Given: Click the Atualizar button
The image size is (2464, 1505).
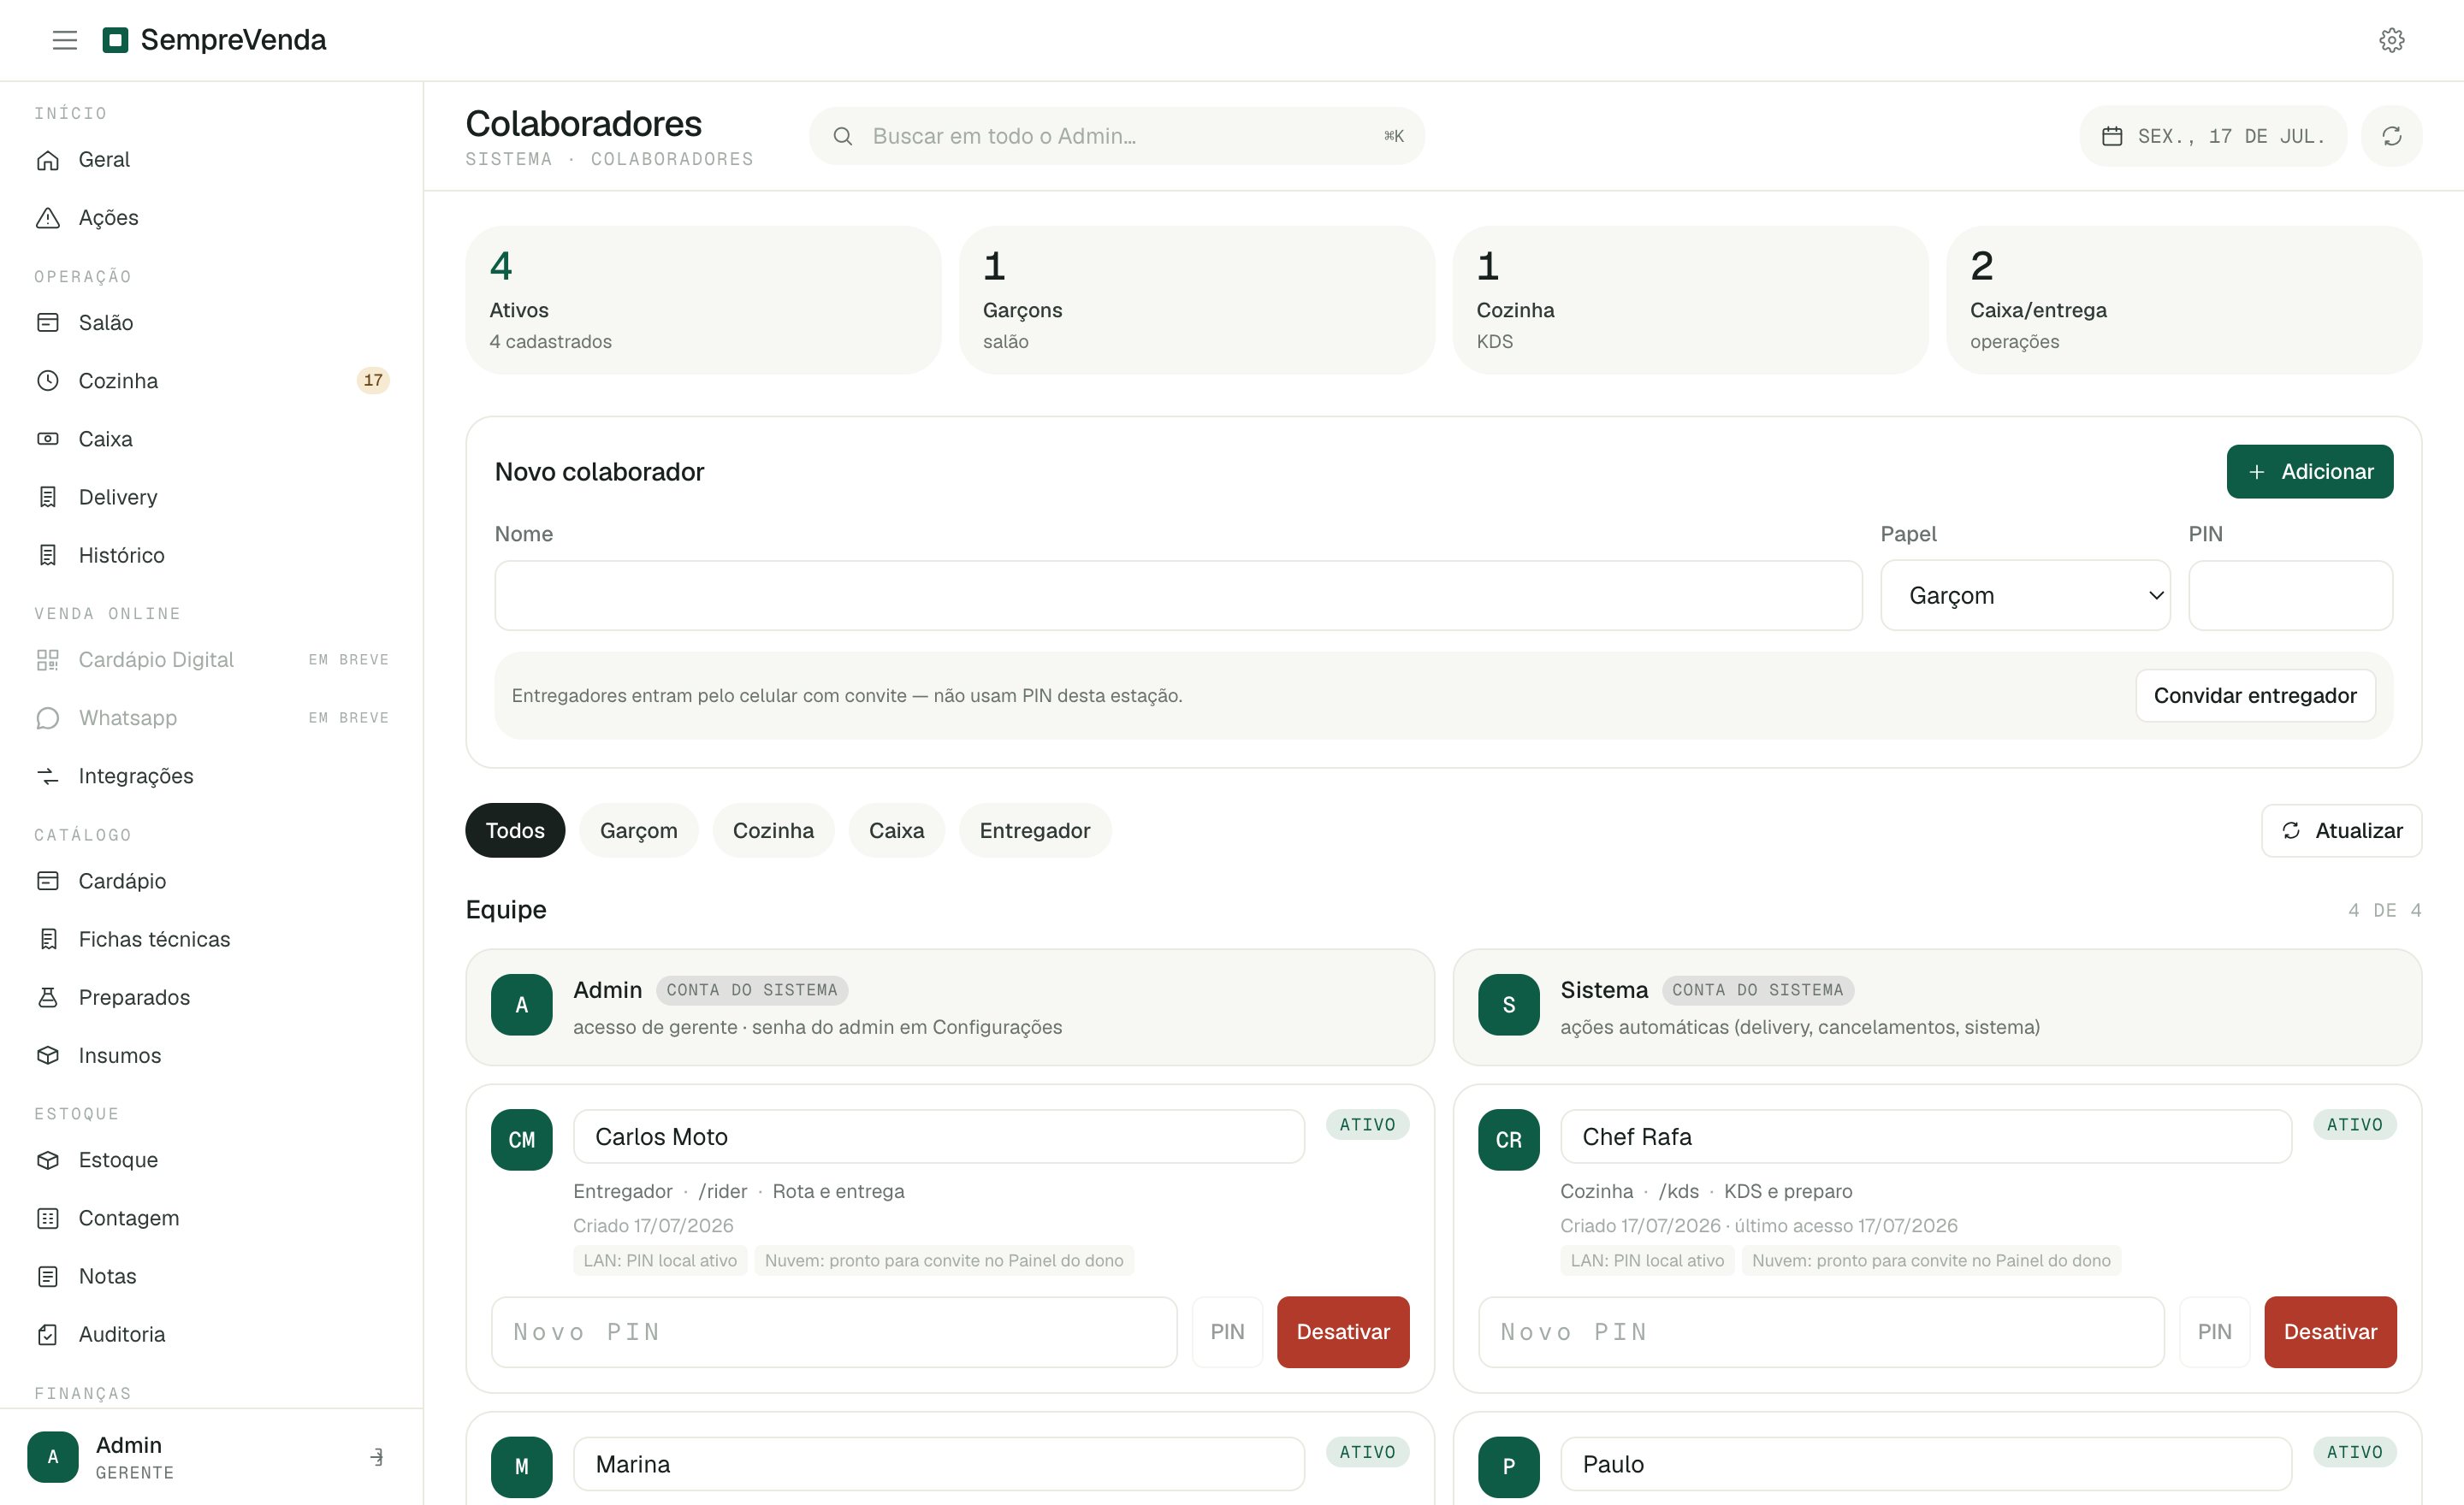Looking at the screenshot, I should (2341, 830).
